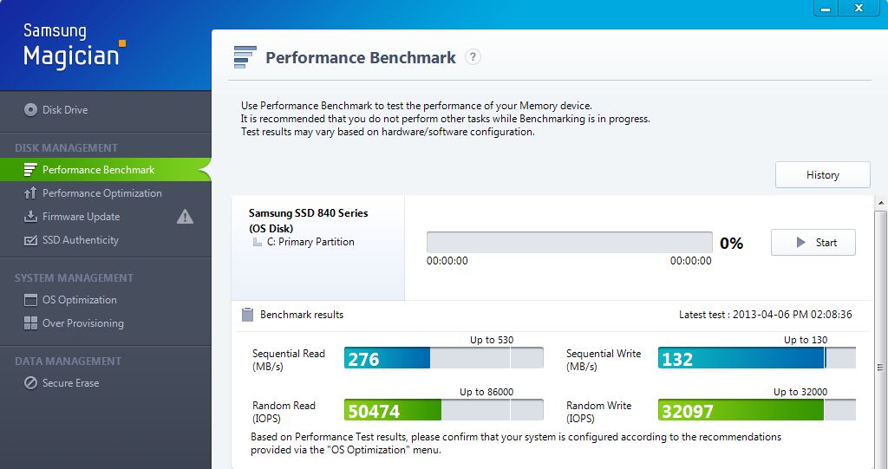Click the firmware warning triangle icon
The height and width of the screenshot is (469, 888).
(185, 217)
